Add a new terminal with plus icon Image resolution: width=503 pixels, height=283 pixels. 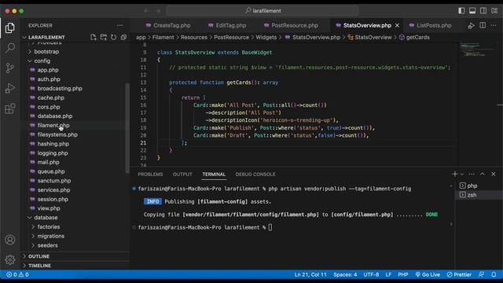(x=454, y=174)
